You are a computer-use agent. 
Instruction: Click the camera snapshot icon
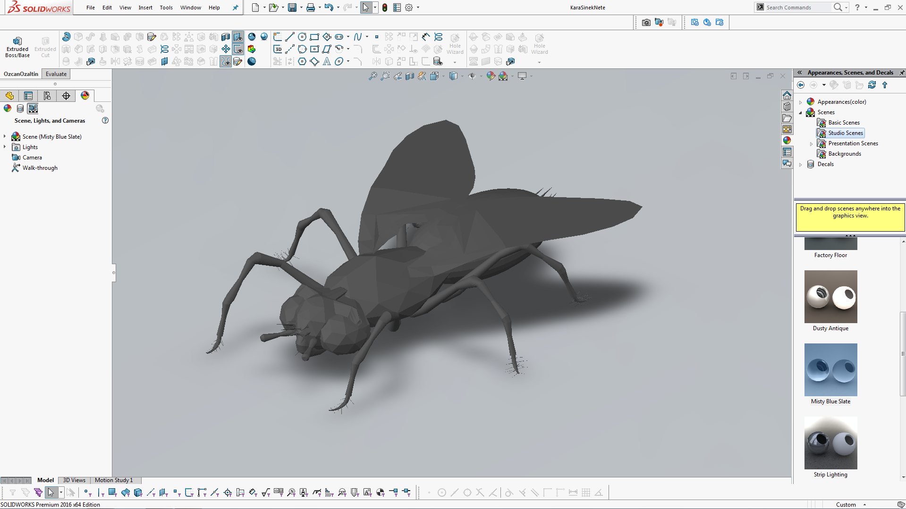pyautogui.click(x=646, y=22)
